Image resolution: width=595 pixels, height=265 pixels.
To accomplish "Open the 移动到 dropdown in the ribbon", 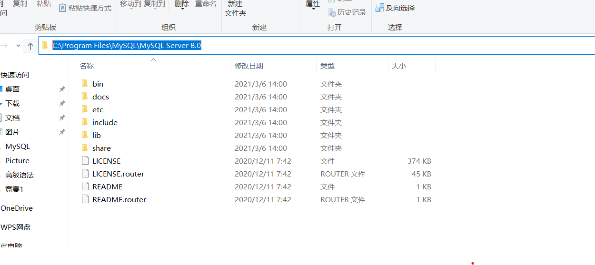I will tap(130, 4).
